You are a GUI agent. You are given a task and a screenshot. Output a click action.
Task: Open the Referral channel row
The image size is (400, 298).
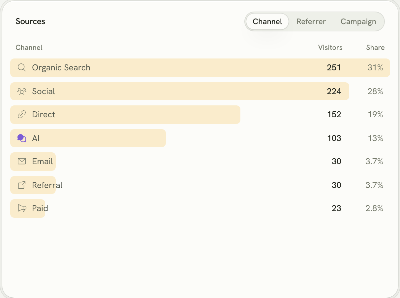pos(200,185)
